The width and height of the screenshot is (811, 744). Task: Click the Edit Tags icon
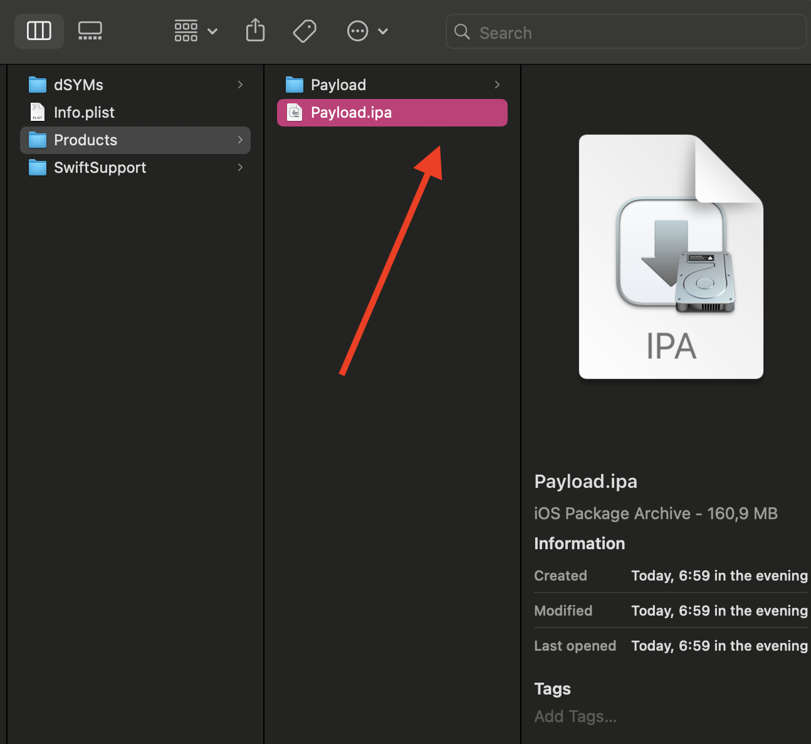tap(305, 31)
